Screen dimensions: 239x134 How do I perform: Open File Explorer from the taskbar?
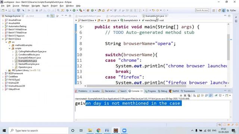[90, 130]
